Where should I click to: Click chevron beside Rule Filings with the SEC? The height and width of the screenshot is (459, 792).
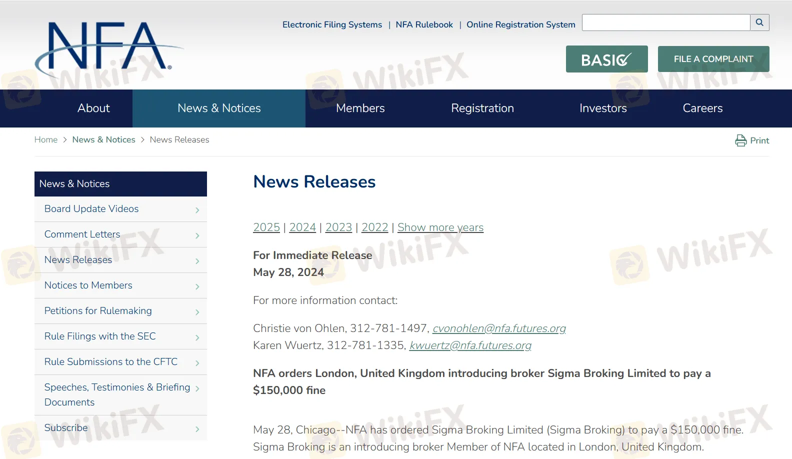197,338
